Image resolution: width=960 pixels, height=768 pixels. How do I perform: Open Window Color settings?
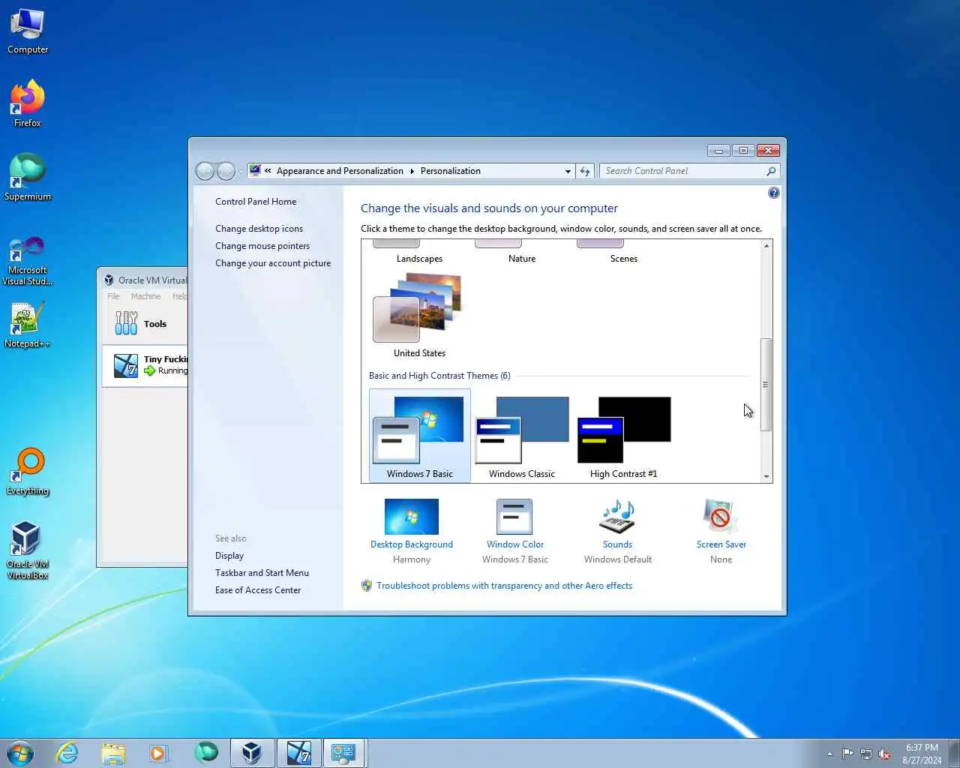(x=514, y=531)
